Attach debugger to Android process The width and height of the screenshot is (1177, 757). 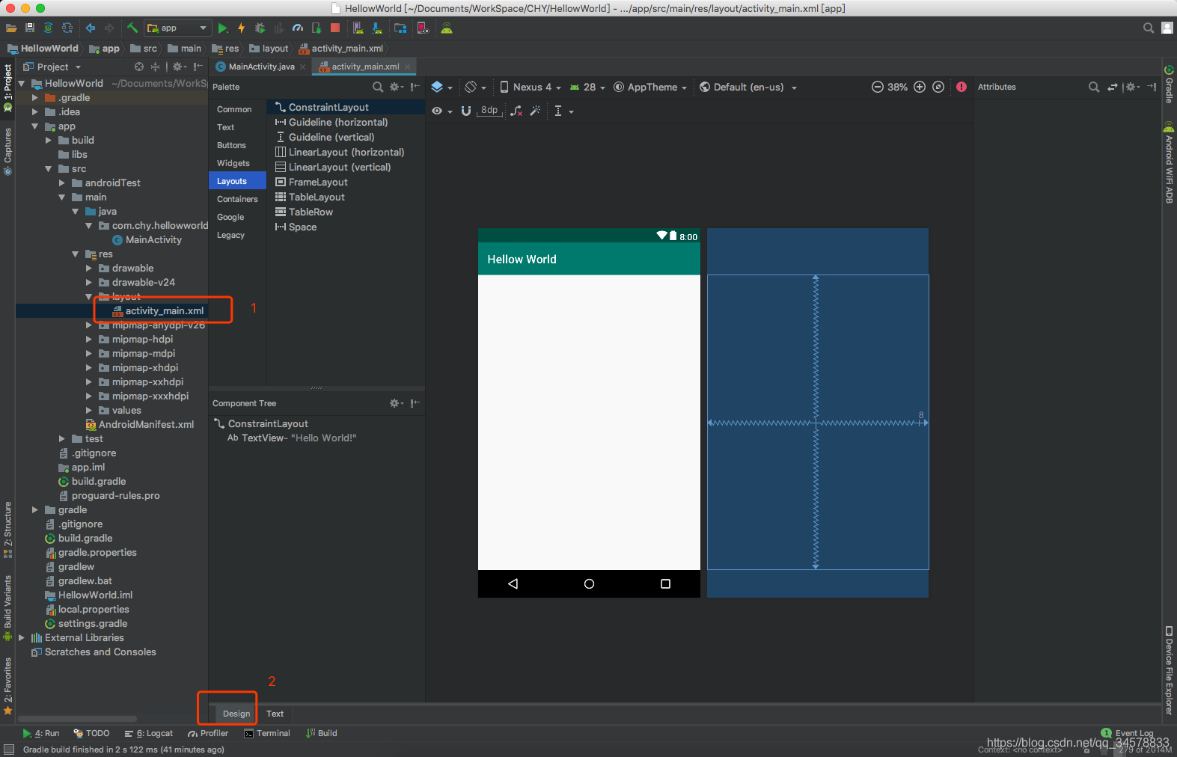coord(317,28)
